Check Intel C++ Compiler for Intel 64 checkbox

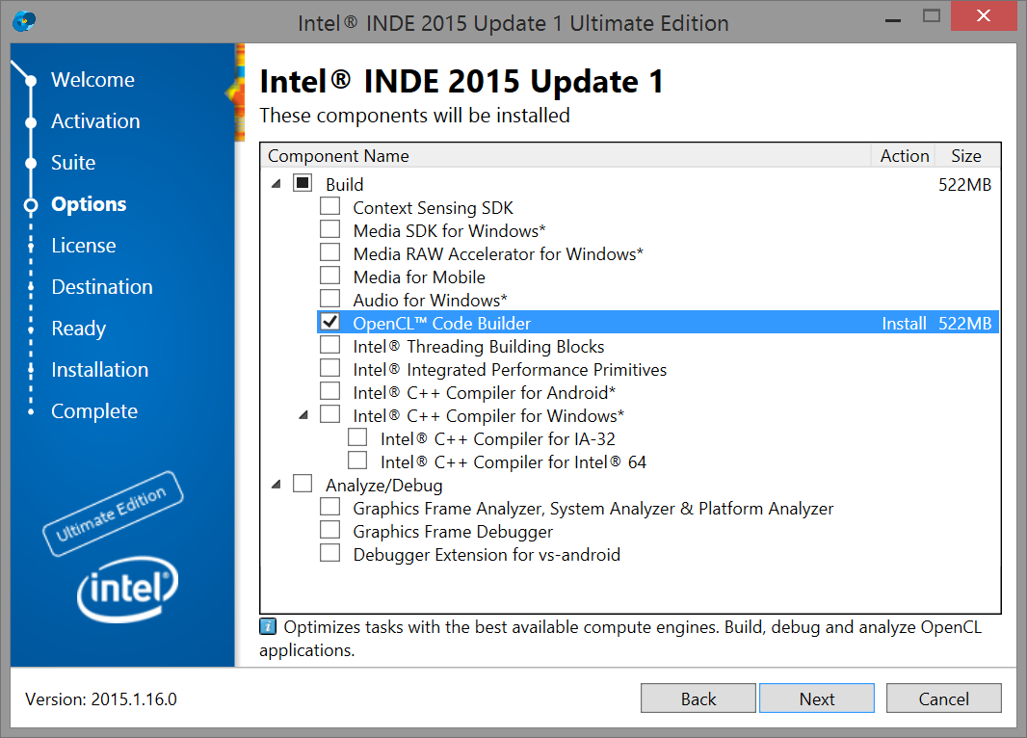click(x=357, y=461)
